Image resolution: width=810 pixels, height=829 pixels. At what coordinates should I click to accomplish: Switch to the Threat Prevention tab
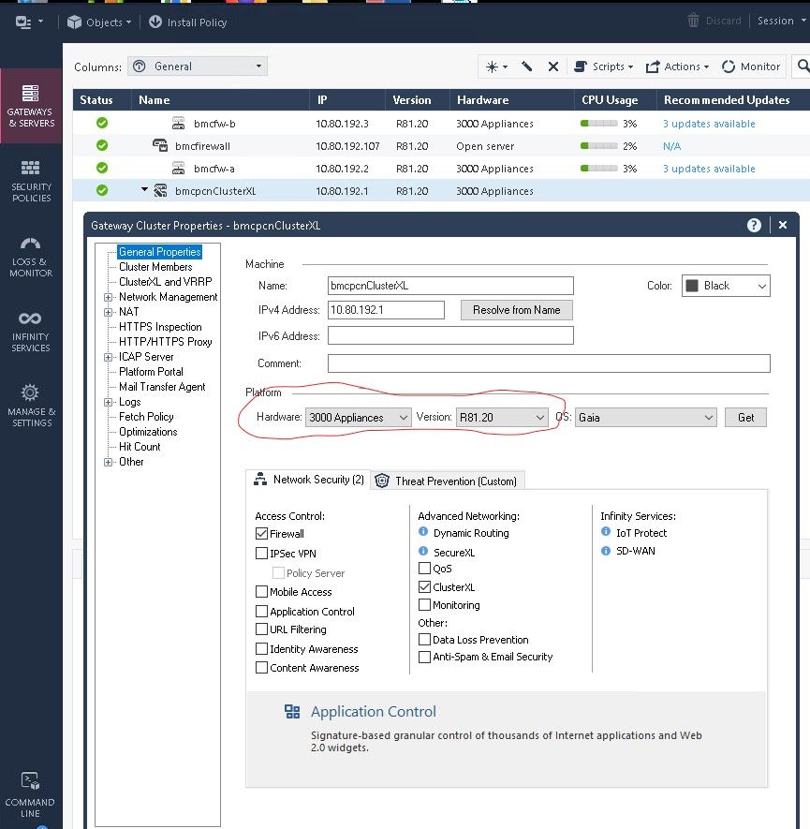click(447, 481)
